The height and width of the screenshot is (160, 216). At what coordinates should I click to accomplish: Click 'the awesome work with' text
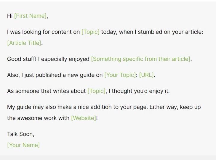(38, 118)
